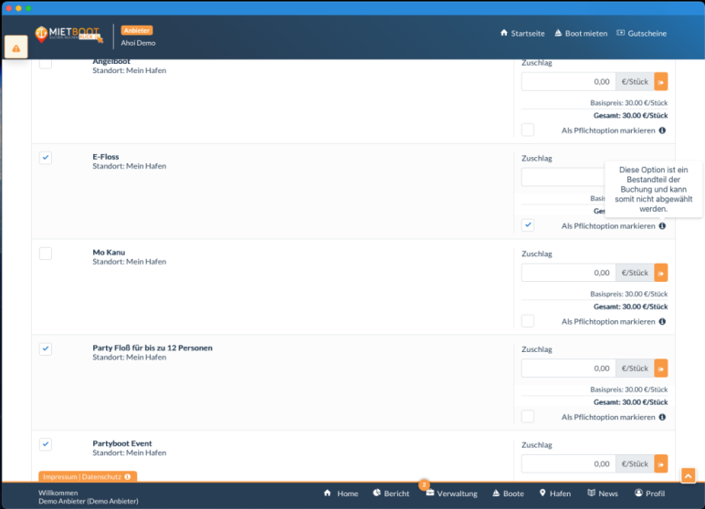This screenshot has height=509, width=705.
Task: Open Verwaltung in the bottom navigation
Action: click(x=451, y=493)
